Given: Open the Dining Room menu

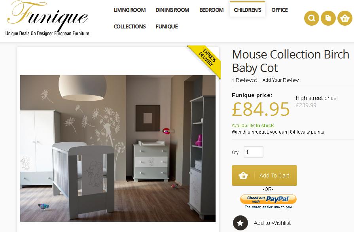Looking at the screenshot, I should tap(172, 10).
